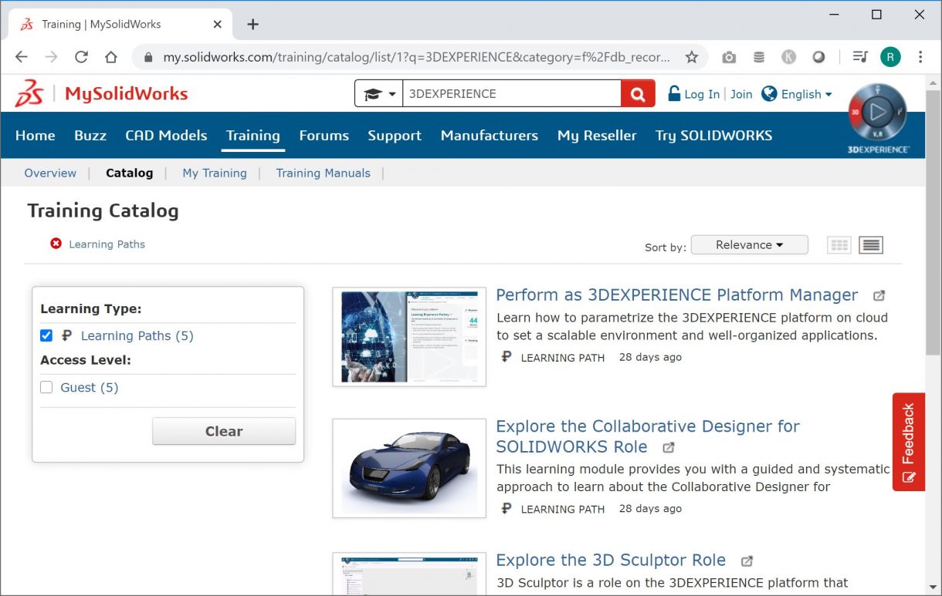Reload the page
This screenshot has height=596, width=942.
point(81,57)
